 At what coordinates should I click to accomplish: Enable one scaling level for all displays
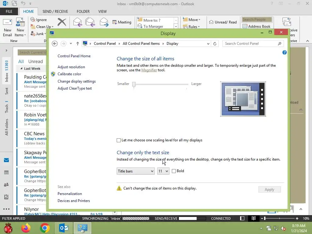coord(119,140)
